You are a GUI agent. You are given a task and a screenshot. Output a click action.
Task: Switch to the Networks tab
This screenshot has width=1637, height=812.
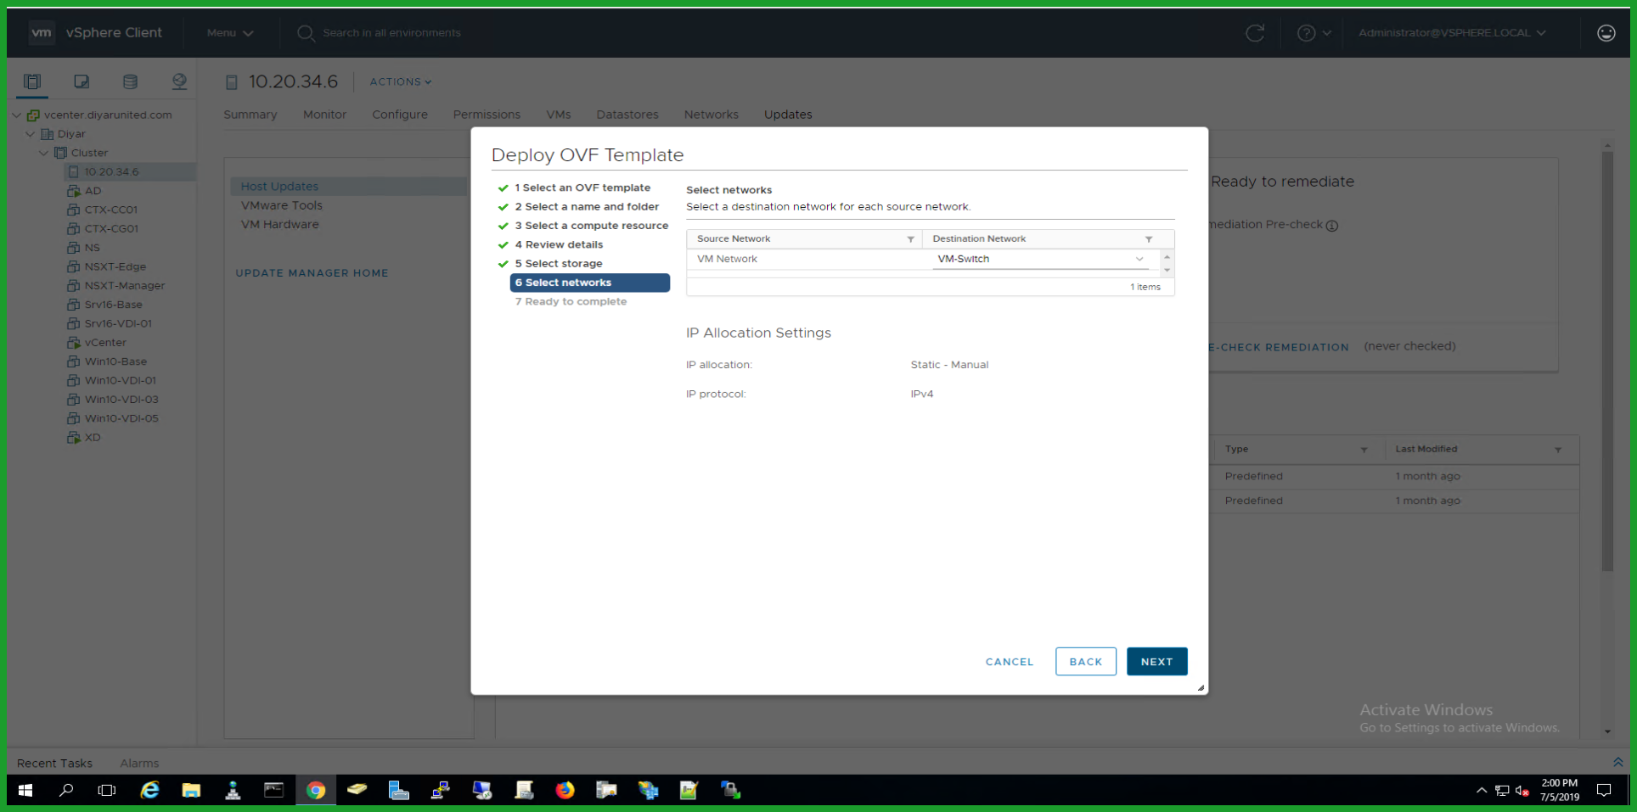point(712,115)
